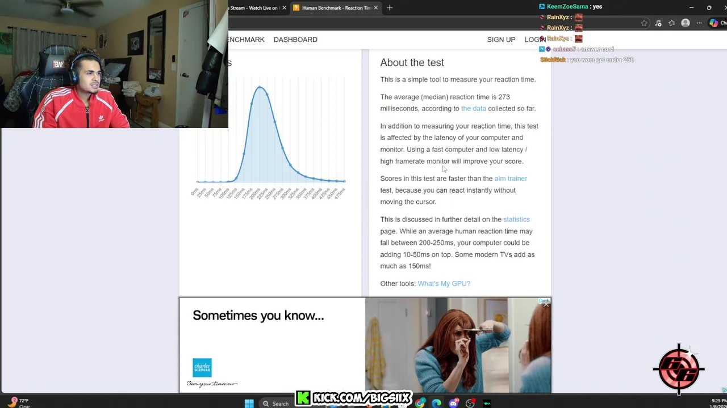Open browser settings three-dot menu
The image size is (727, 408).
[x=699, y=23]
